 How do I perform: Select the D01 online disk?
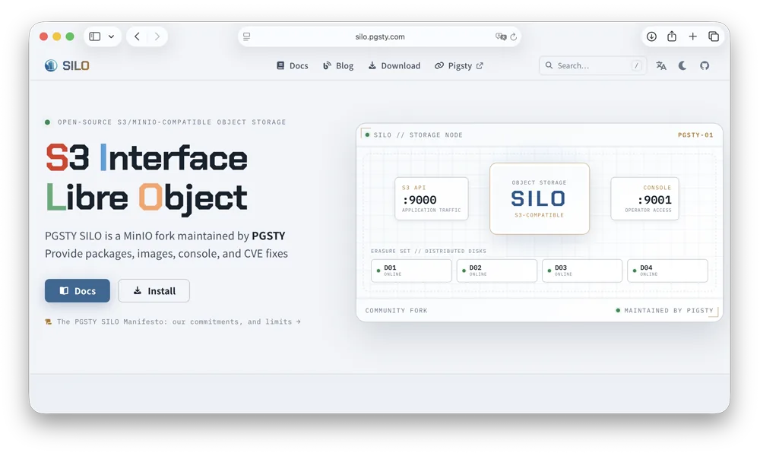[411, 271]
